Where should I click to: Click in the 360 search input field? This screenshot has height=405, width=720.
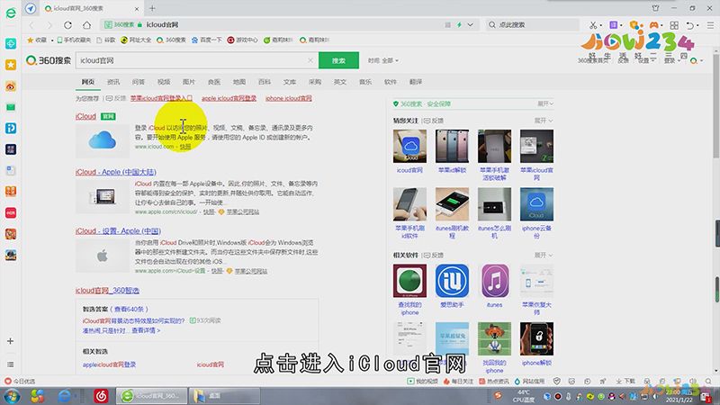point(193,60)
